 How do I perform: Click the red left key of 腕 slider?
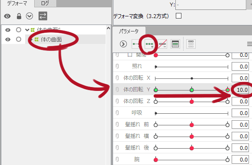155,160
